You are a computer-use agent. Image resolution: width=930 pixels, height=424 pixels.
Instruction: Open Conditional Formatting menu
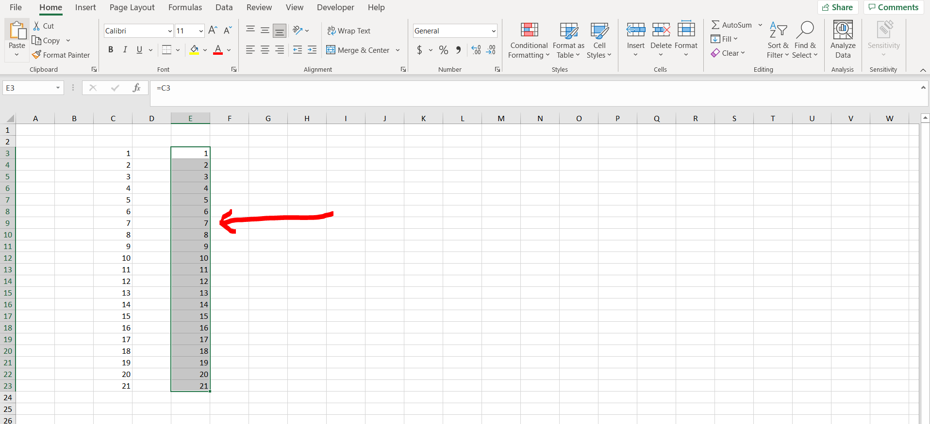[x=529, y=41]
